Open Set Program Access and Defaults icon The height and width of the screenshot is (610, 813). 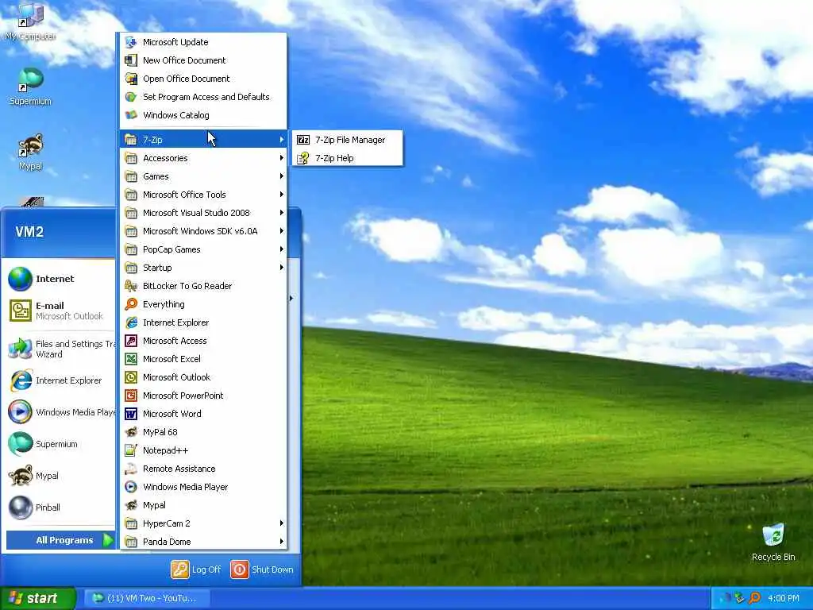(131, 97)
